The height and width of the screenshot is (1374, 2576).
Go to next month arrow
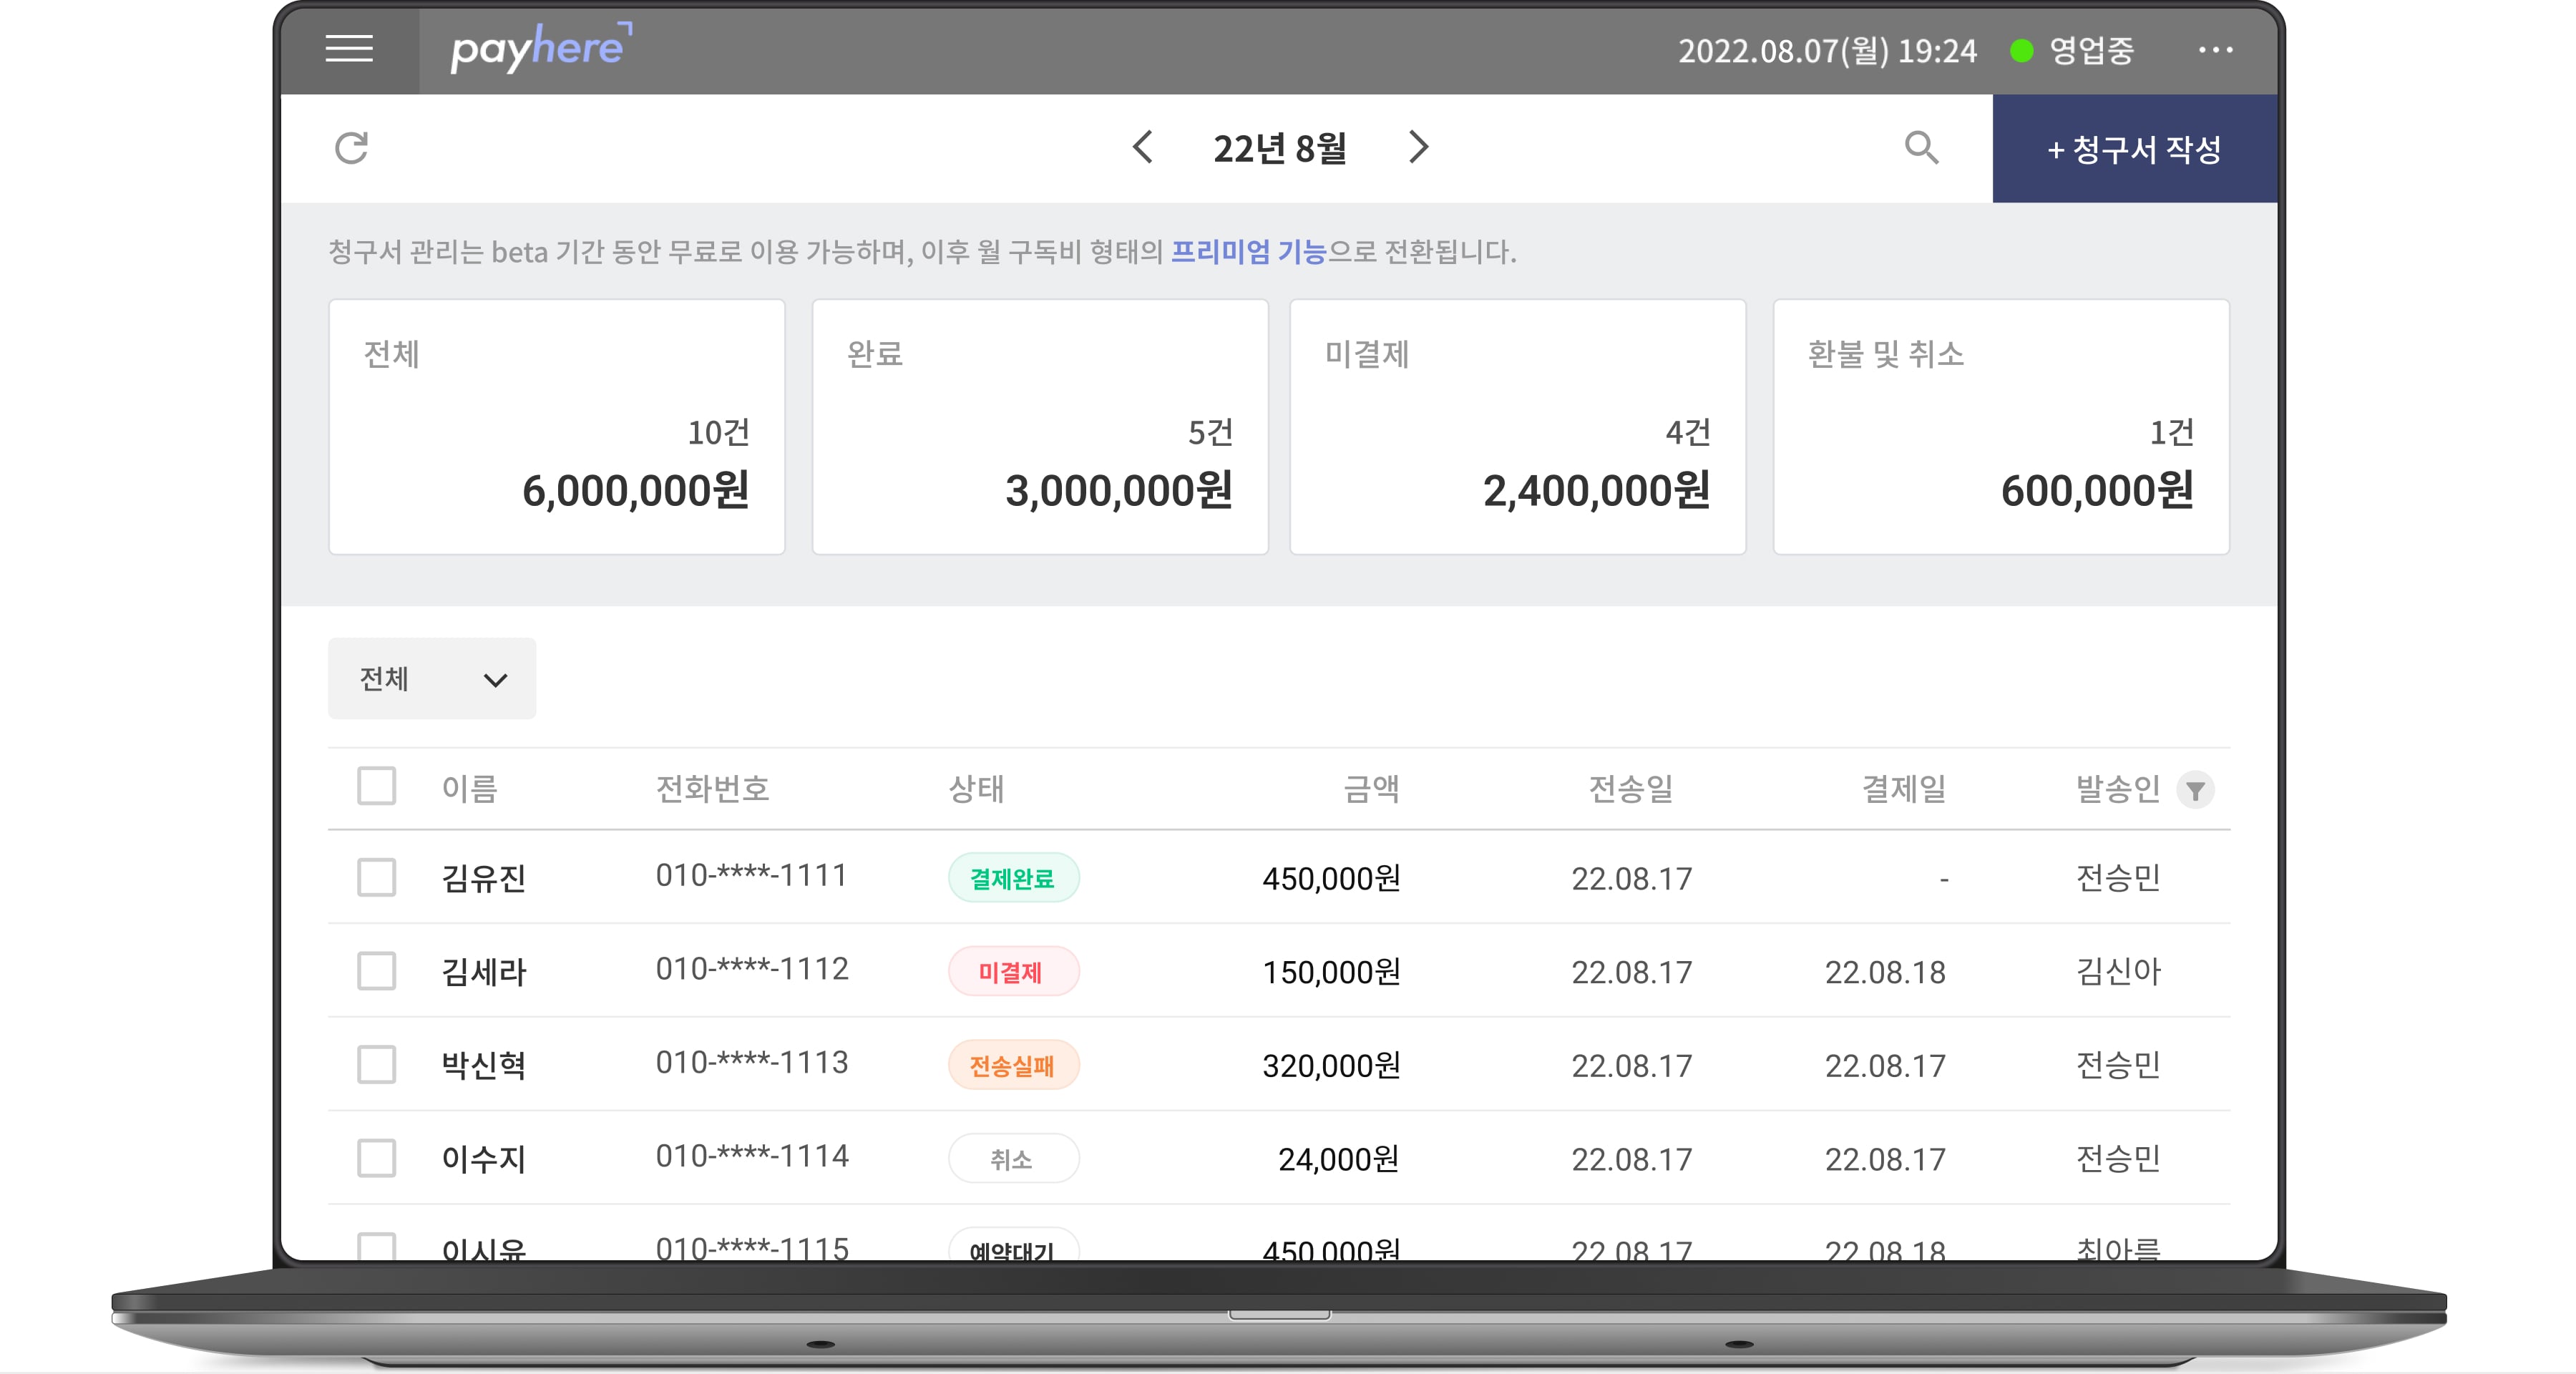(x=1418, y=147)
